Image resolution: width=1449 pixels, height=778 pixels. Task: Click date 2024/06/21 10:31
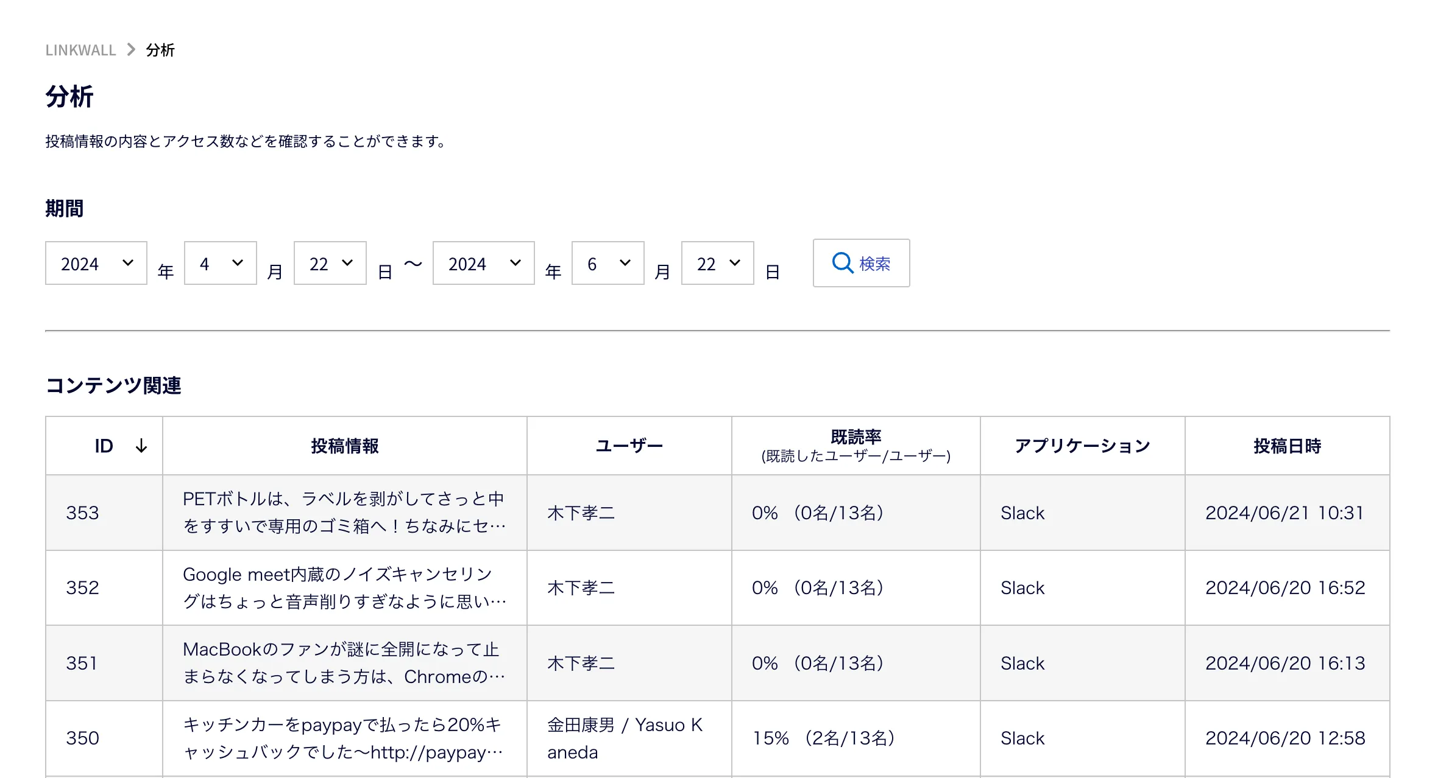[x=1284, y=513]
